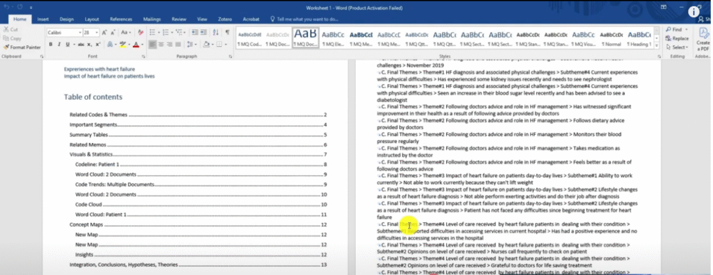The height and width of the screenshot is (275, 713).
Task: Apply red font color
Action: pyautogui.click(x=136, y=44)
